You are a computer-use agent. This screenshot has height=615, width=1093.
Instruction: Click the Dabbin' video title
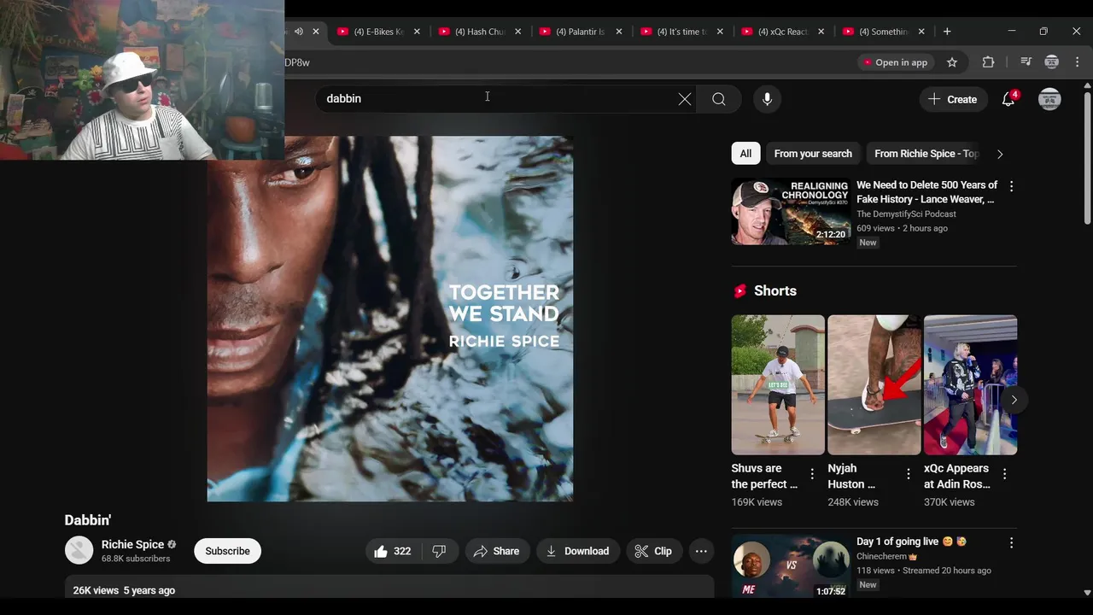[x=88, y=520]
